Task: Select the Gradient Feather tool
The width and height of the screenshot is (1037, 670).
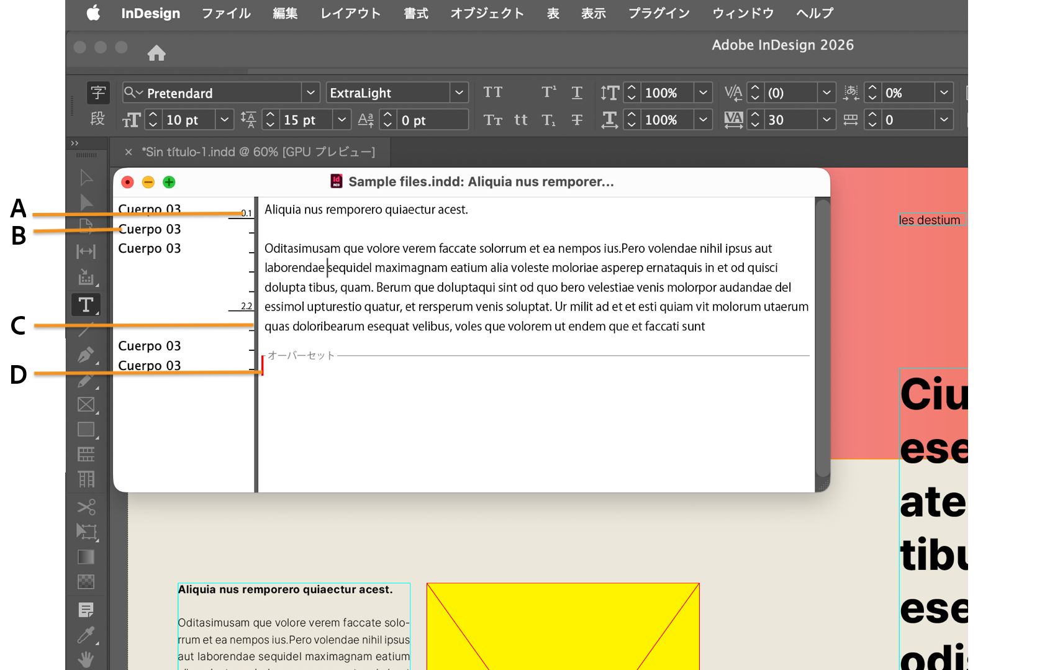Action: (86, 582)
